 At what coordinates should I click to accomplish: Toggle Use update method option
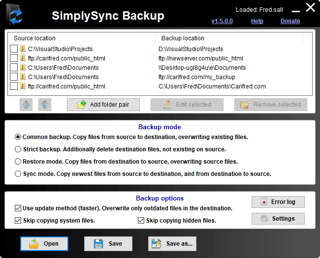(18, 208)
